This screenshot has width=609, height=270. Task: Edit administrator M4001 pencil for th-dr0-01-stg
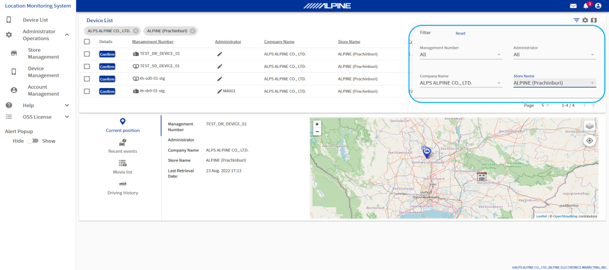(x=220, y=91)
